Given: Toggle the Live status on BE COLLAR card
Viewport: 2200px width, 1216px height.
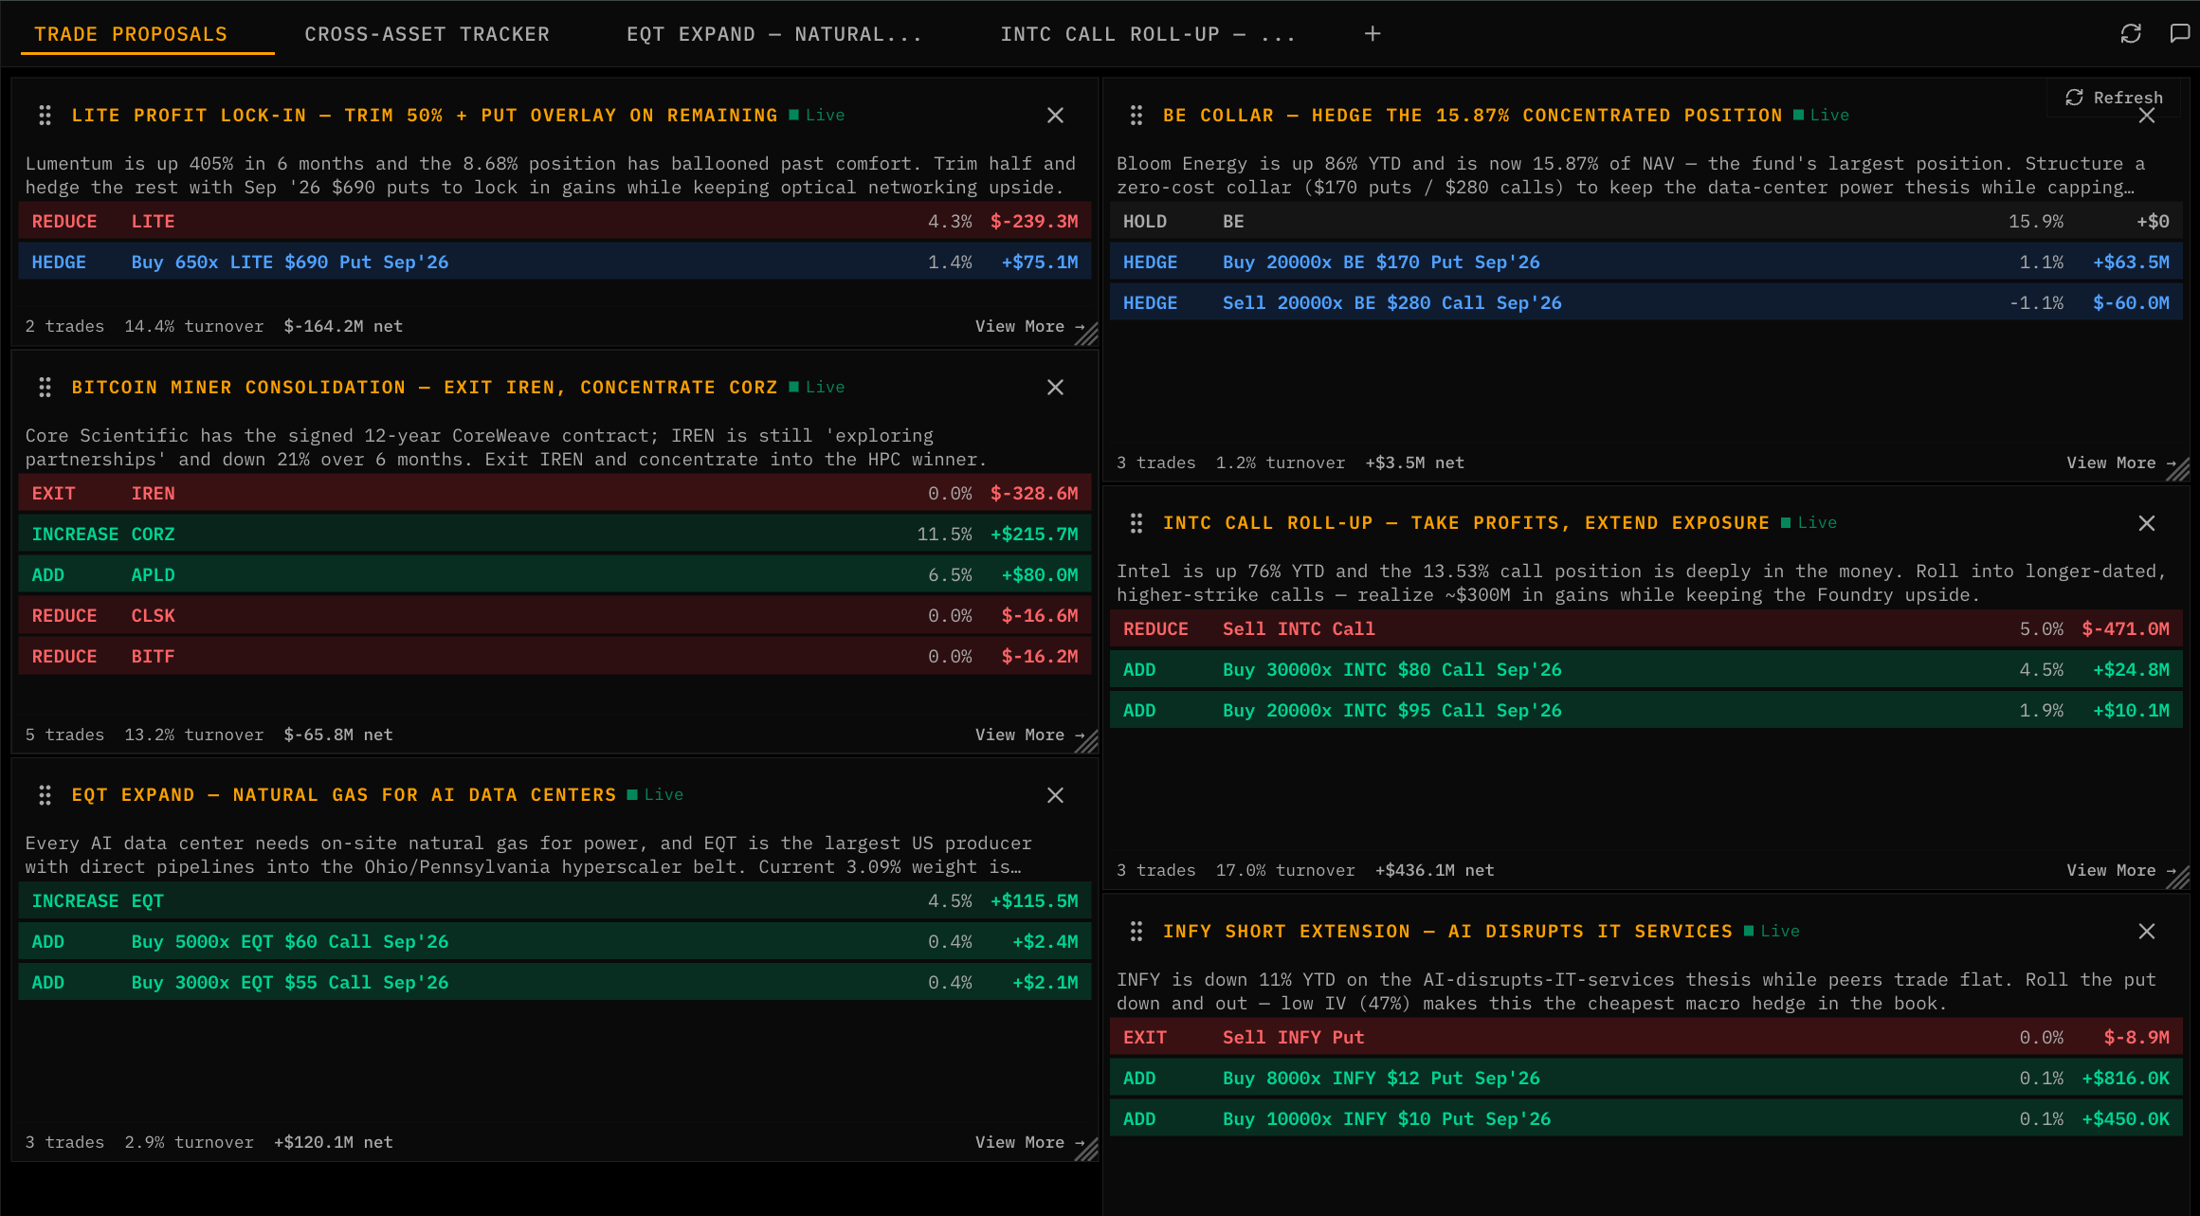Looking at the screenshot, I should coord(1821,115).
